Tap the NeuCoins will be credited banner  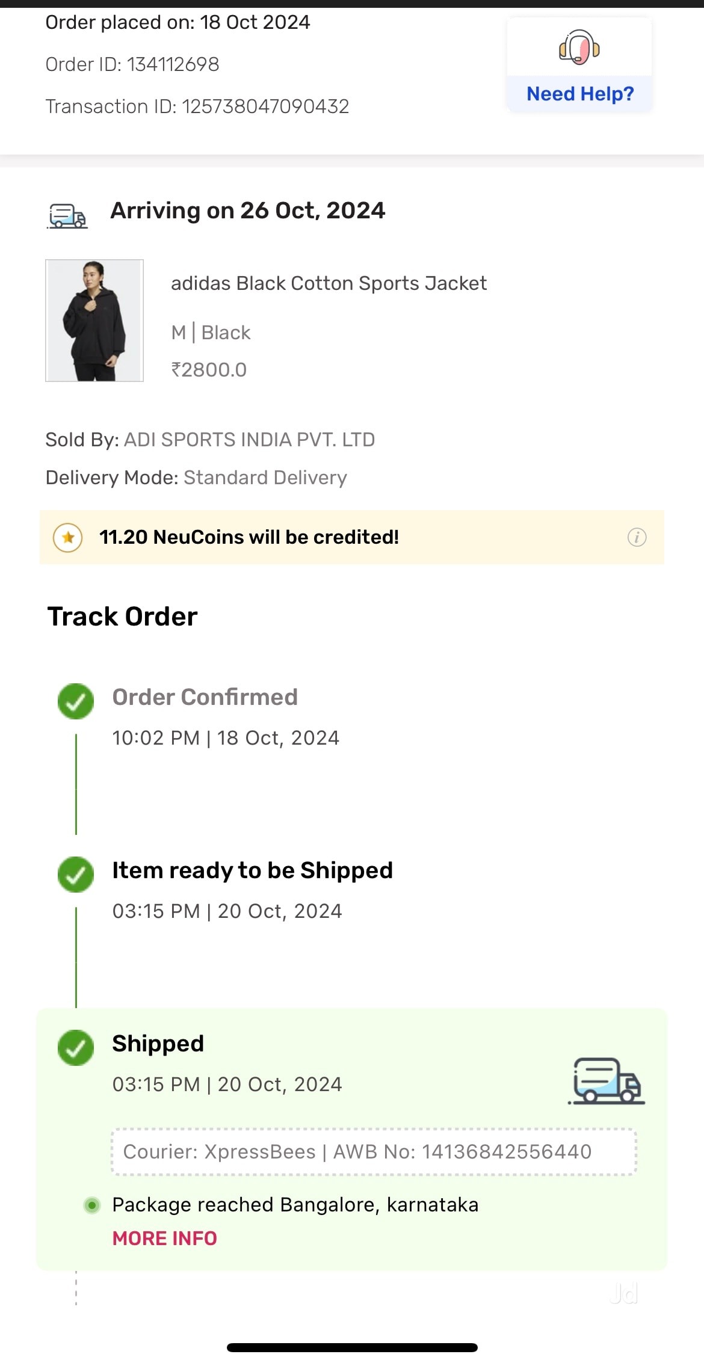click(x=351, y=537)
